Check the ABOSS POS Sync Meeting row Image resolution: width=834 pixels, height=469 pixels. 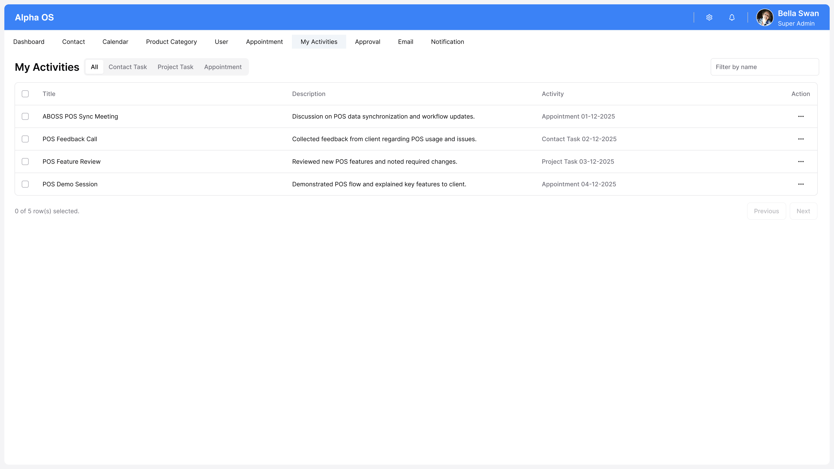click(25, 116)
